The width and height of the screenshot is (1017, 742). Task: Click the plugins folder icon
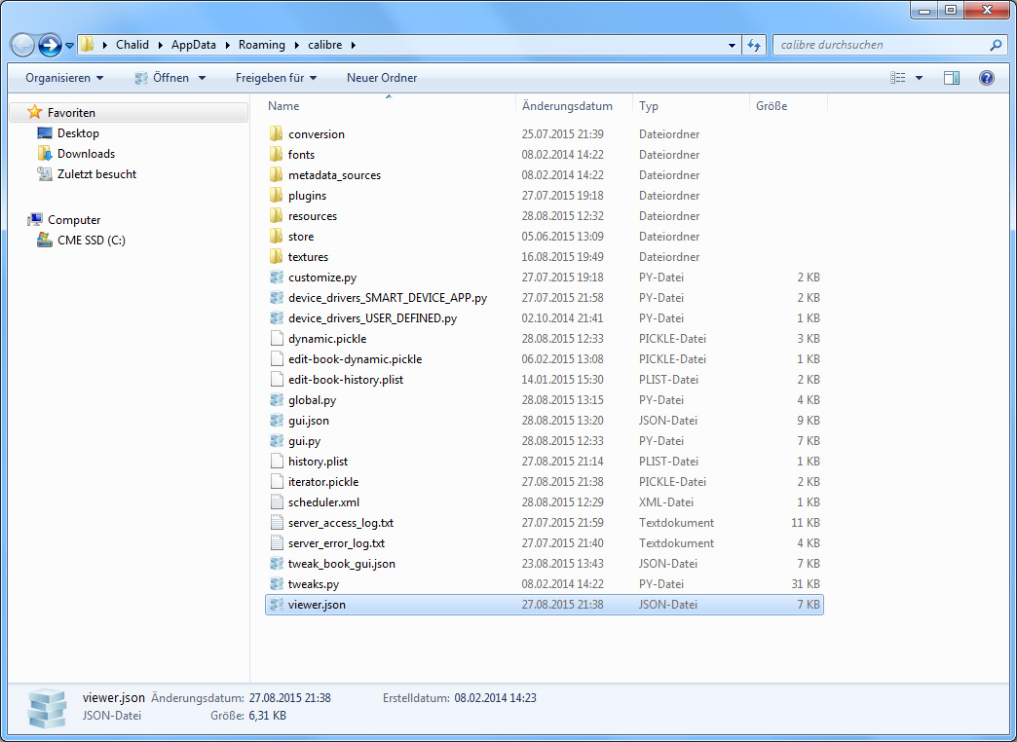click(x=277, y=196)
